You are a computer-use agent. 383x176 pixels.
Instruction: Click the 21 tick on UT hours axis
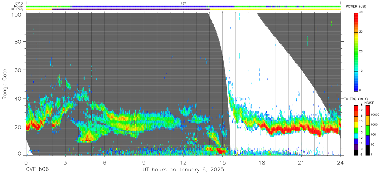(x=301, y=163)
